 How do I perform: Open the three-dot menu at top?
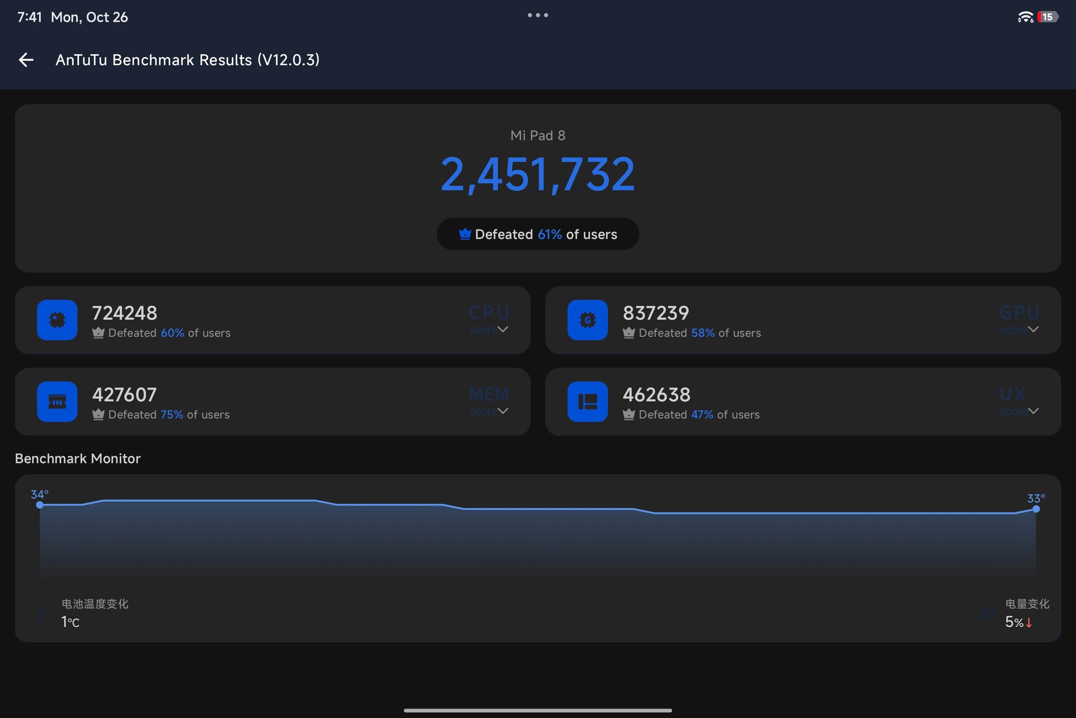pyautogui.click(x=537, y=15)
